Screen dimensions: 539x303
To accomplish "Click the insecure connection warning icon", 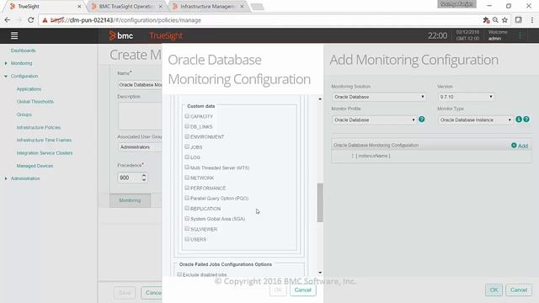I will 45,20.
